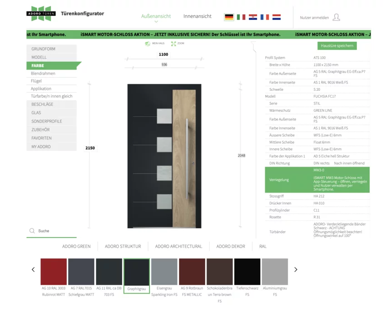This screenshot has height=317, width=386.
Task: Click Nutzer anmelden link
Action: [x=314, y=18]
